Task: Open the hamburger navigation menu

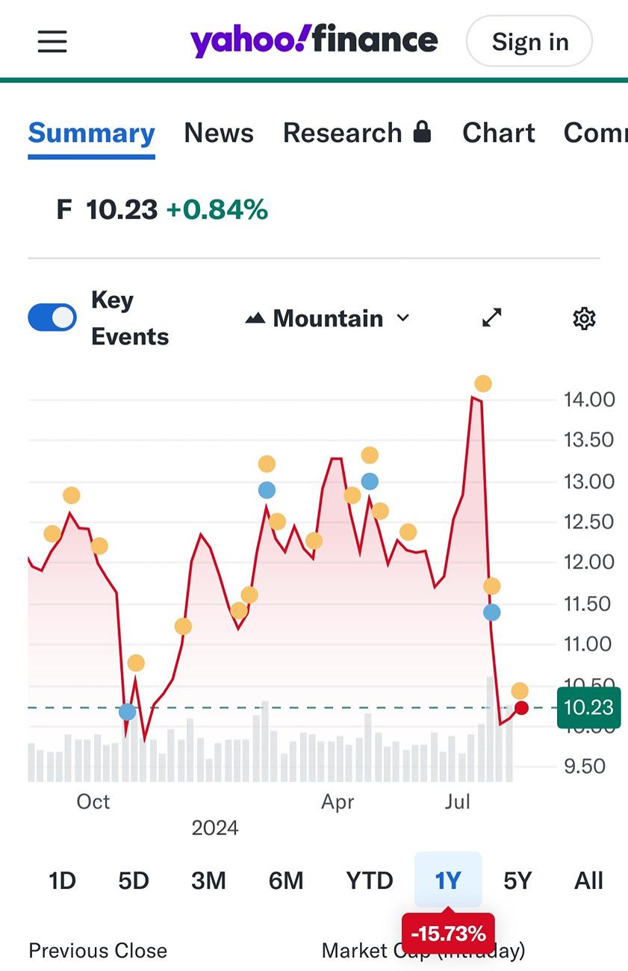Action: coord(52,42)
